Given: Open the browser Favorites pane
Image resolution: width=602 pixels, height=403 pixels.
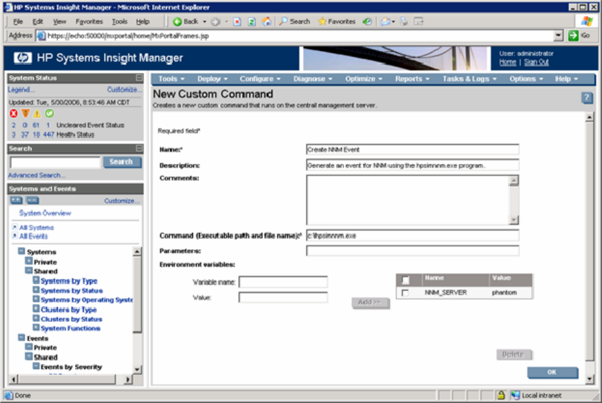Looking at the screenshot, I should click(337, 21).
